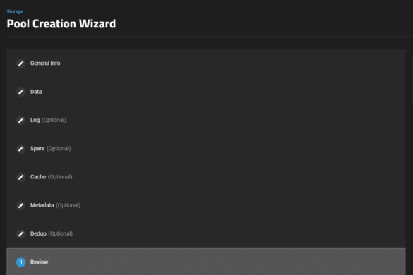The width and height of the screenshot is (413, 275).
Task: Open the General Info step label
Action: [45, 63]
